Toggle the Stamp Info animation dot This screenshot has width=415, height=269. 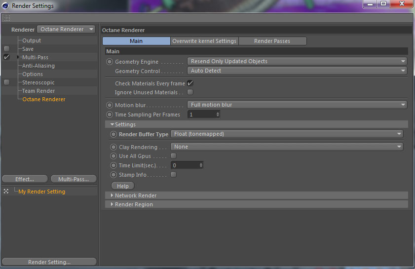113,175
